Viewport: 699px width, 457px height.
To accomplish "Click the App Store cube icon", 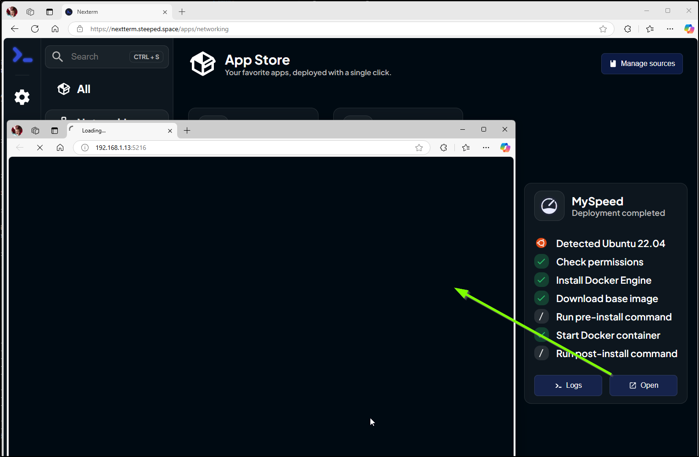I will [x=203, y=64].
